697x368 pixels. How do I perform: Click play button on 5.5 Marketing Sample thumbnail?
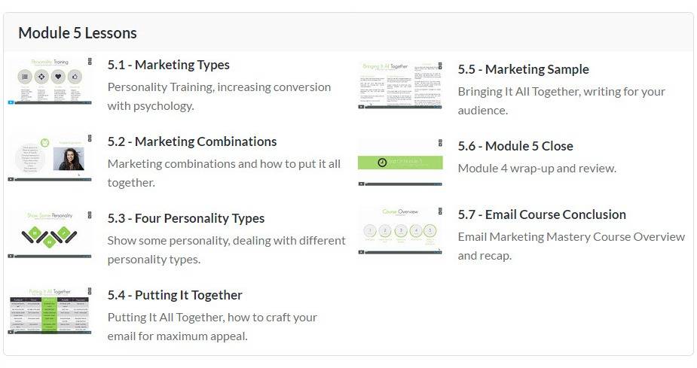pos(361,107)
